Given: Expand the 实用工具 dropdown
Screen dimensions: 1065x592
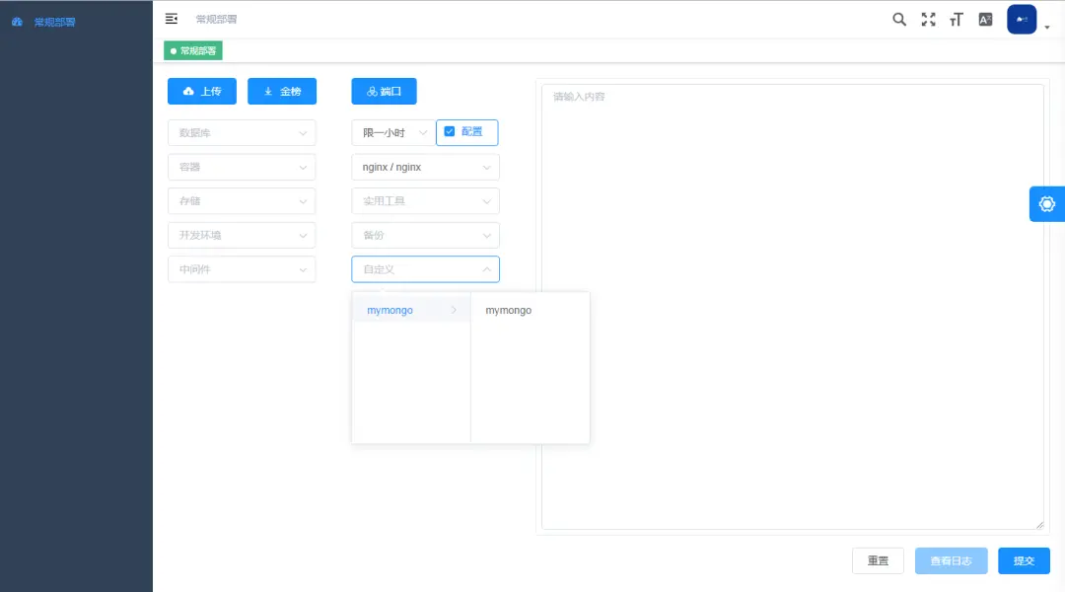Looking at the screenshot, I should 425,200.
